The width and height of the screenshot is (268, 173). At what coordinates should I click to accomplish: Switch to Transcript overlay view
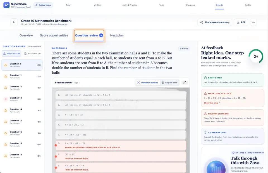click(148, 83)
